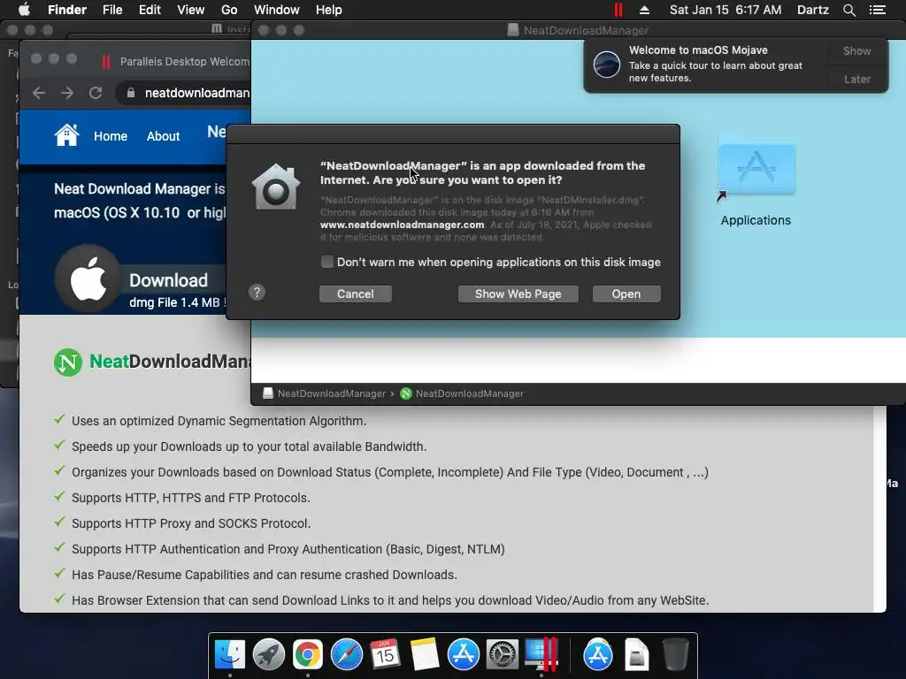The height and width of the screenshot is (679, 906).
Task: Click Show on Mojave welcome notification
Action: 856,50
